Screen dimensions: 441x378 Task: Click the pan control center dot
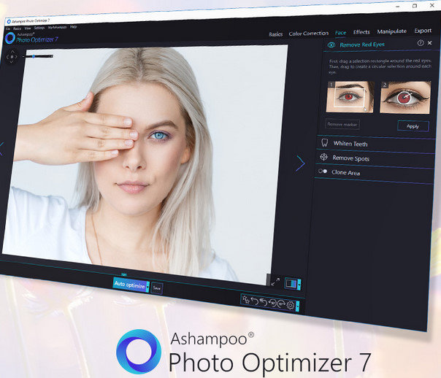coord(12,57)
